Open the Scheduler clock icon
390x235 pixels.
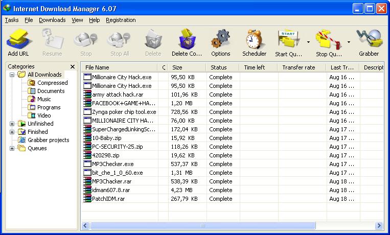pyautogui.click(x=254, y=39)
